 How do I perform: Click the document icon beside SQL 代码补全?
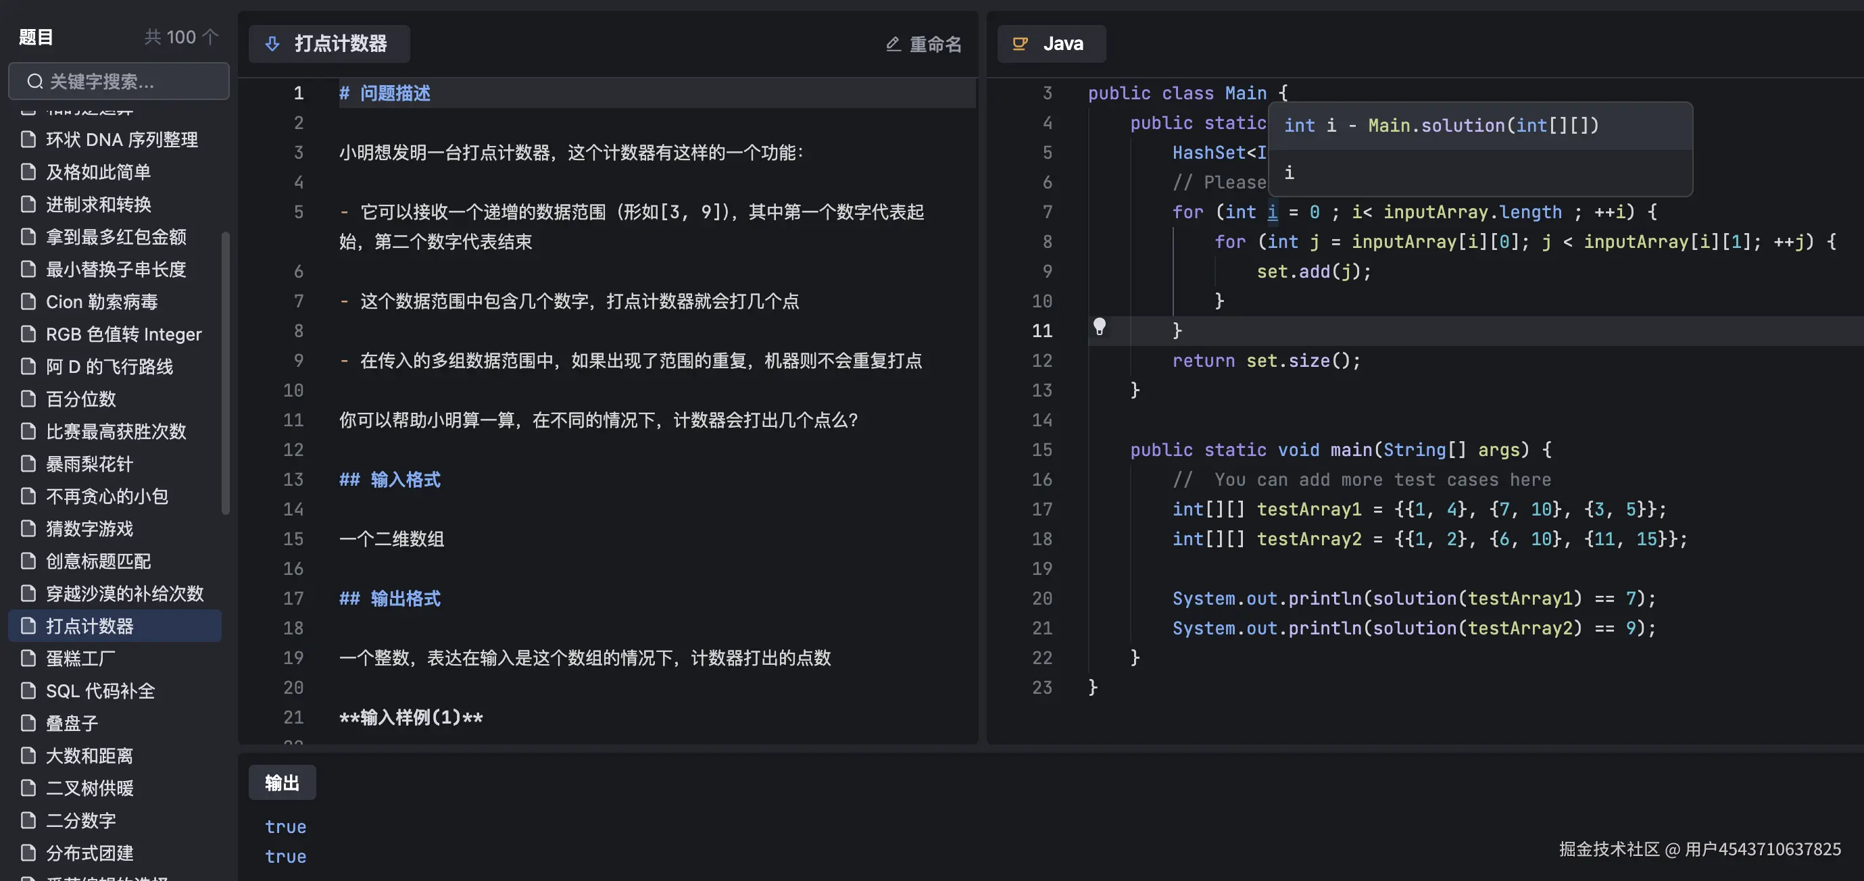tap(28, 690)
